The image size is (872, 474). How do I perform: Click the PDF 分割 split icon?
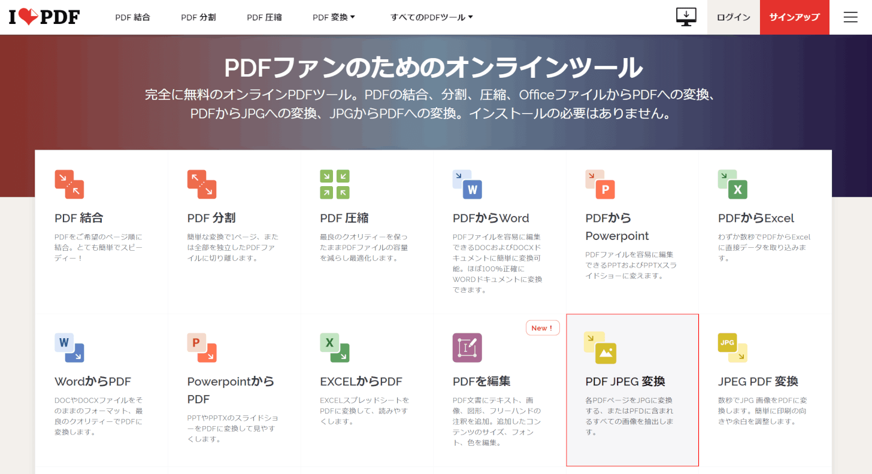(x=202, y=184)
